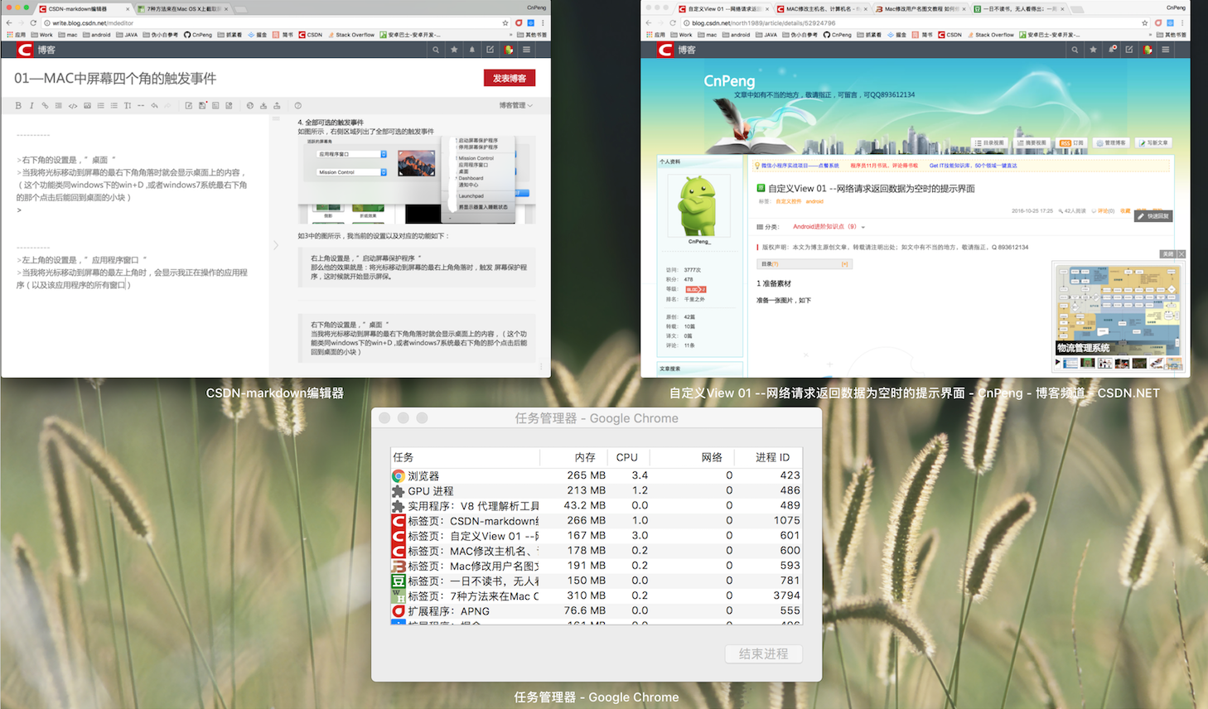This screenshot has width=1208, height=709.
Task: Toggle Italic in the CSDN markdown editor toolbar
Action: [x=31, y=105]
